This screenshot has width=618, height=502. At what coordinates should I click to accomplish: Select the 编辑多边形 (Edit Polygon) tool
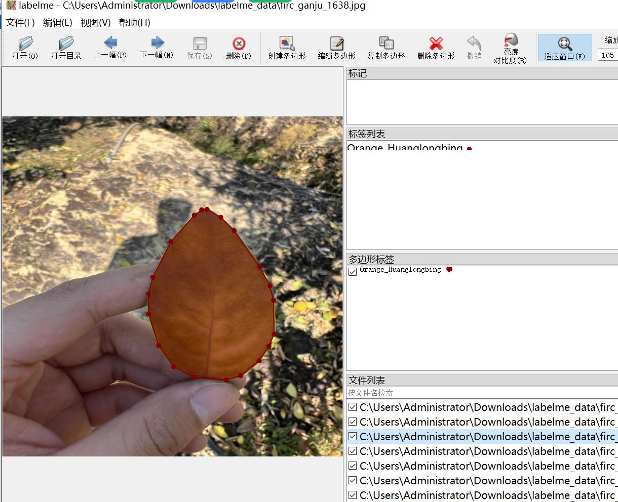tap(336, 48)
